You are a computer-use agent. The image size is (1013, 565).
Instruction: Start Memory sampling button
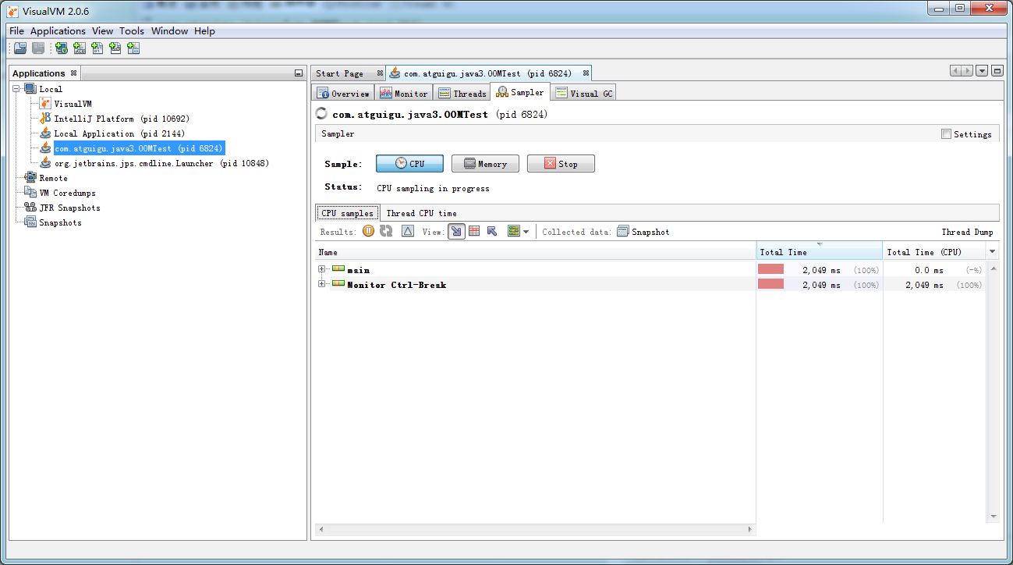pyautogui.click(x=485, y=164)
